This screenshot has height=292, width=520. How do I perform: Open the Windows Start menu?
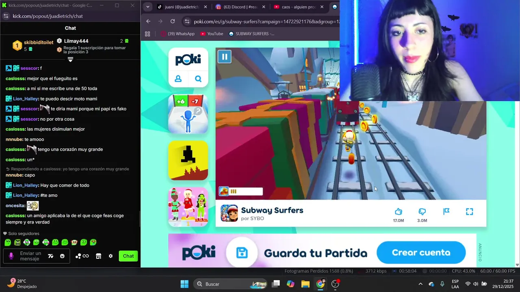point(184,284)
